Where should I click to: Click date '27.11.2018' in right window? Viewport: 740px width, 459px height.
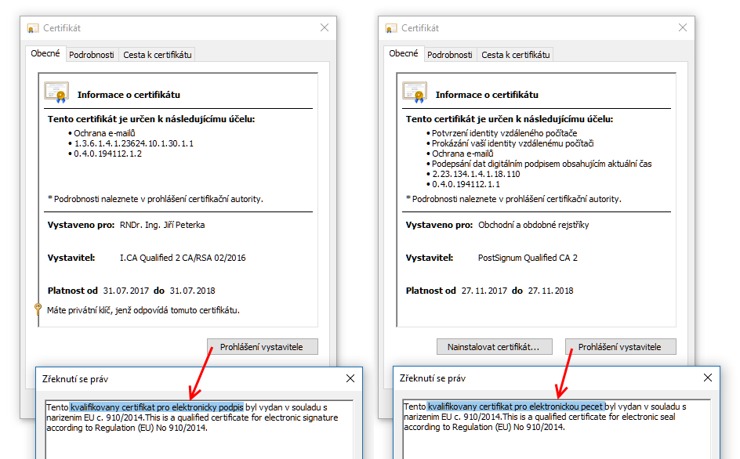551,291
